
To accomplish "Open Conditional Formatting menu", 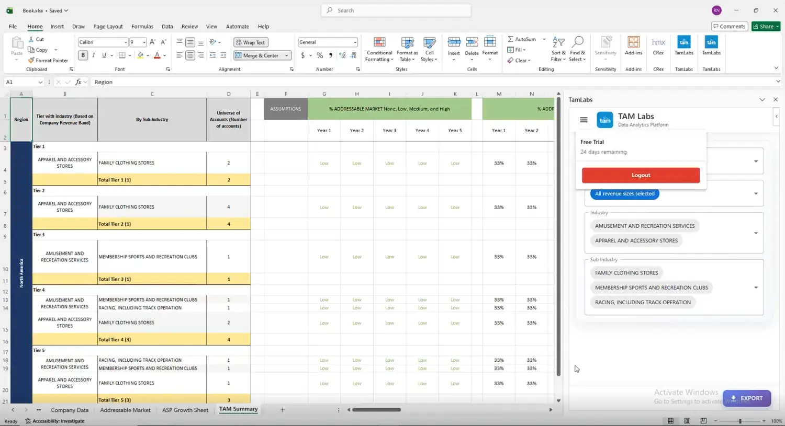I will [379, 49].
